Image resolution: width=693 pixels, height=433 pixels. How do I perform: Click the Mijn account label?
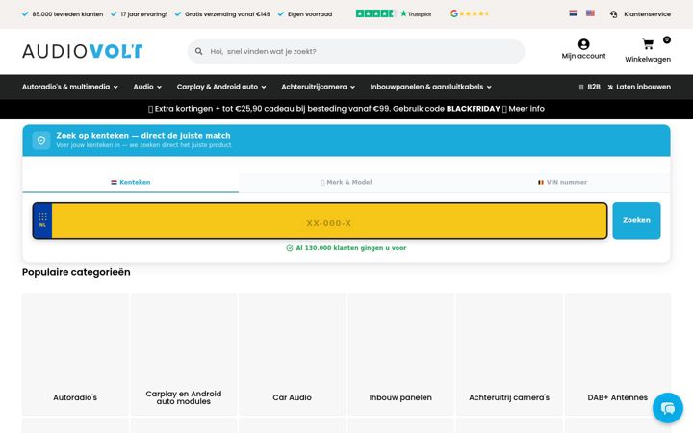[583, 56]
